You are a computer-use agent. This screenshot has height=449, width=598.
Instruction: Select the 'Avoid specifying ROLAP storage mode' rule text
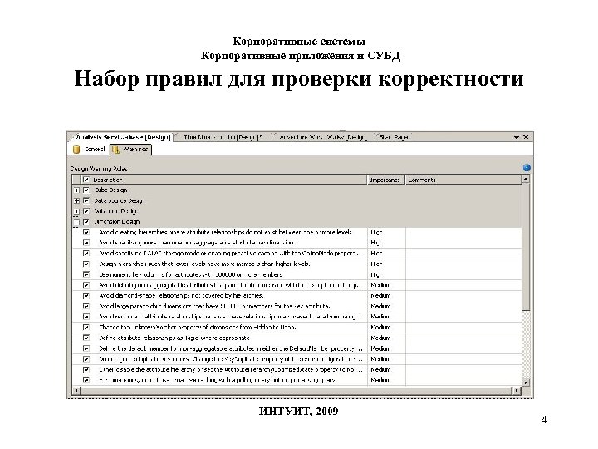coord(230,254)
